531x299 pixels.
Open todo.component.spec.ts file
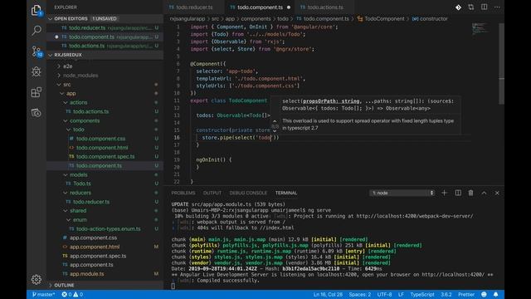(105, 157)
